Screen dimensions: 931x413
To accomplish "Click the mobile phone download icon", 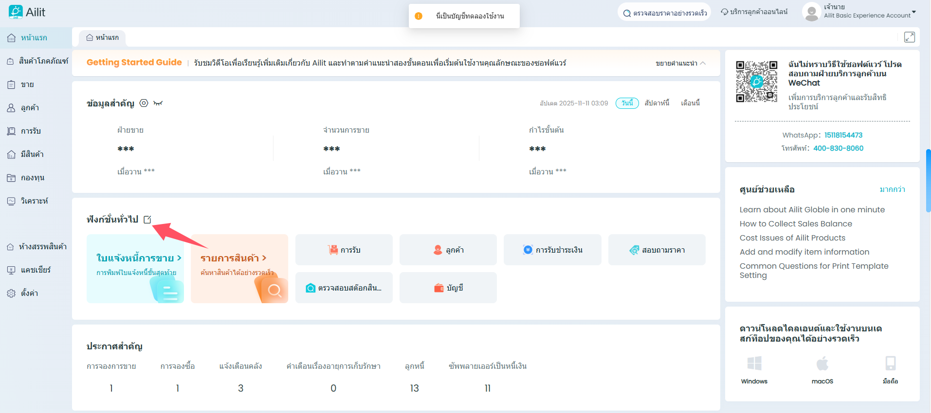I will pyautogui.click(x=890, y=363).
